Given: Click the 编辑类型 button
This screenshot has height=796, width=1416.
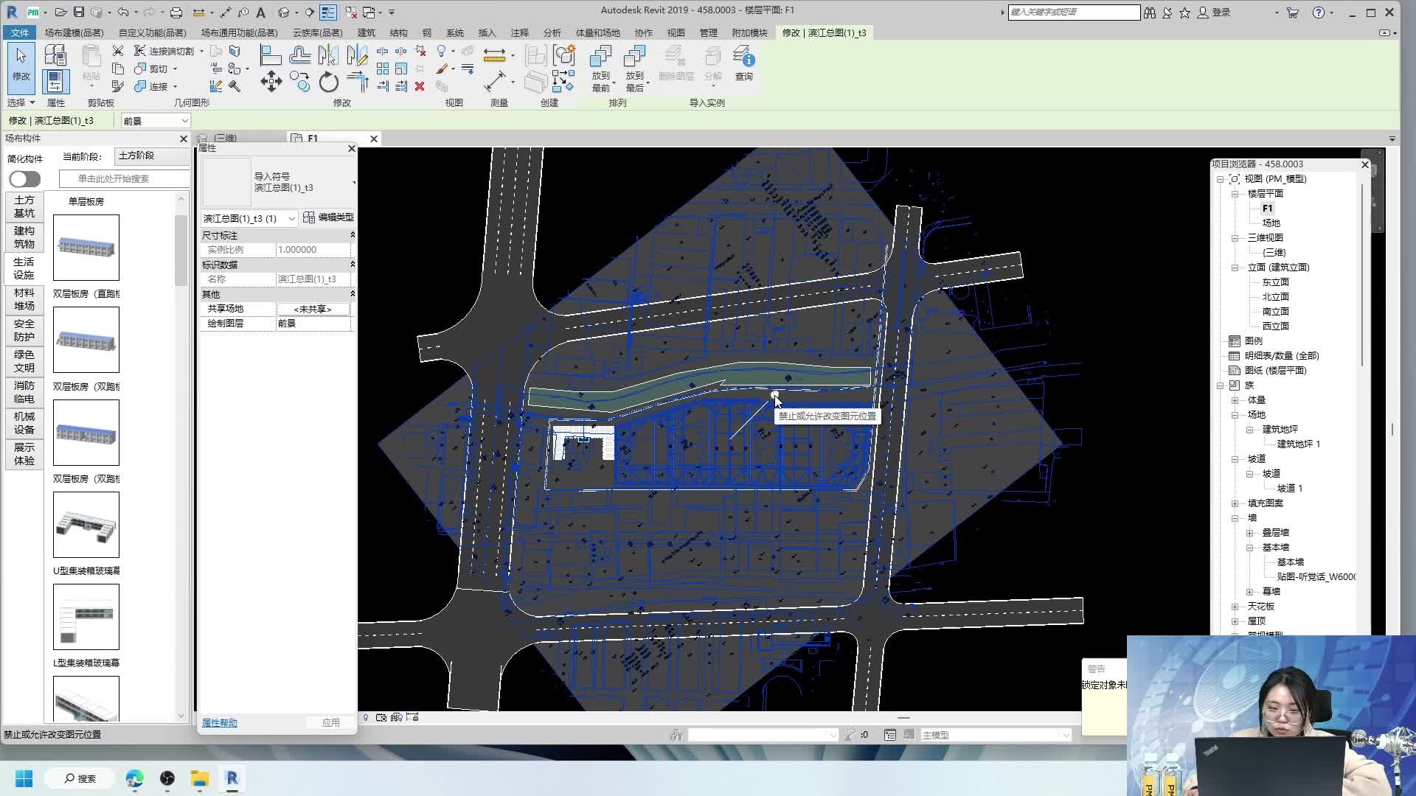Looking at the screenshot, I should 328,217.
